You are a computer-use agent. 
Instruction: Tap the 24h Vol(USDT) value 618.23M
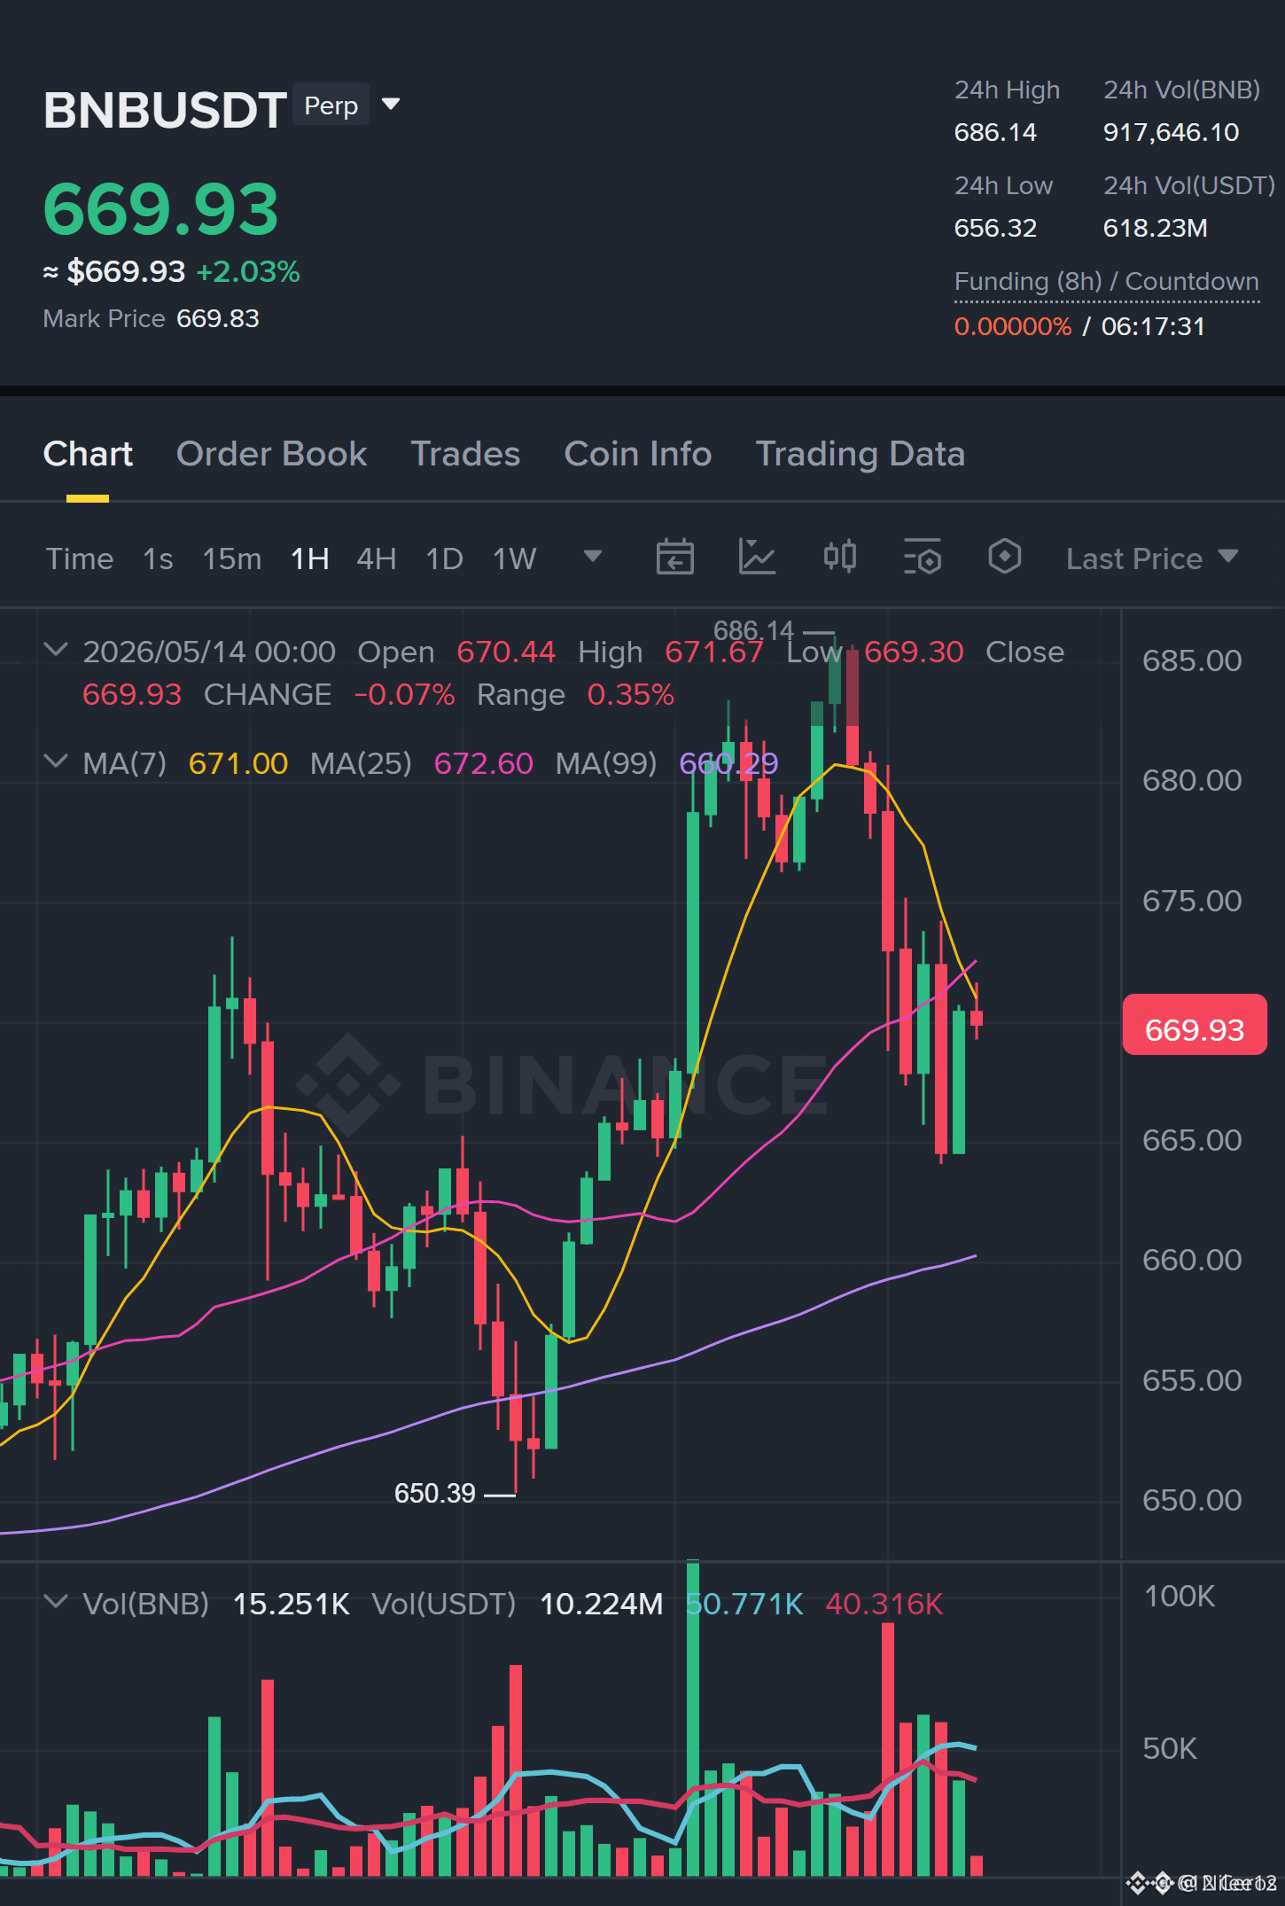click(x=1155, y=228)
